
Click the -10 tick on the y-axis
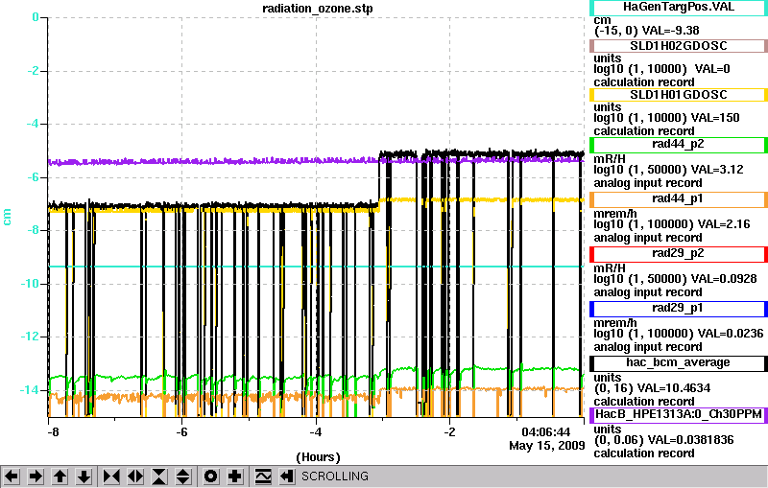30,284
